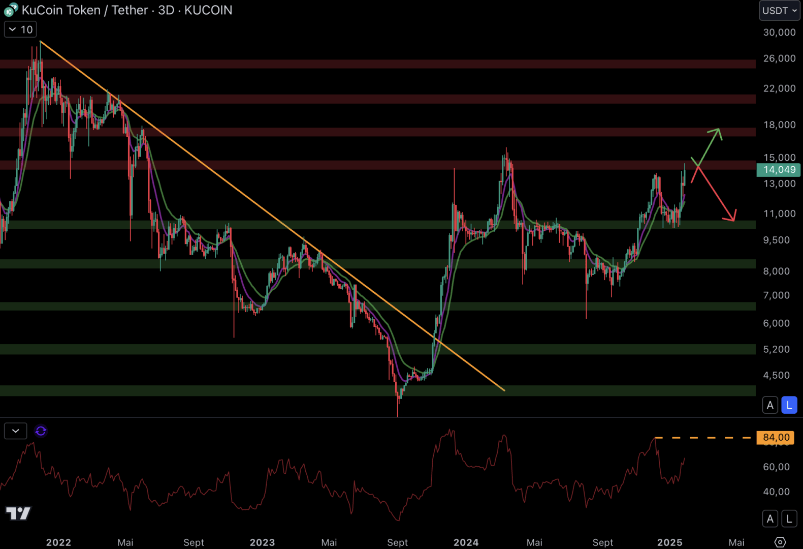
Task: Open the USDT currency dropdown
Action: coord(779,11)
